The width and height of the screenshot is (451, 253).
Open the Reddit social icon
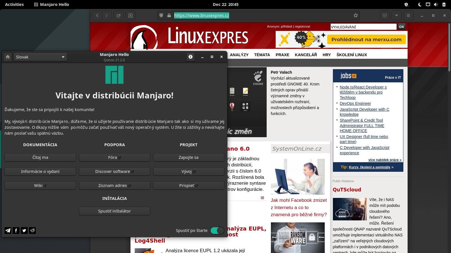32,231
